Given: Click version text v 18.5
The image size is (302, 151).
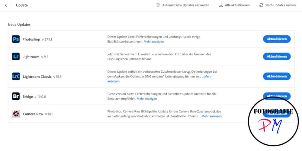Looking at the screenshot, I should [x=49, y=114].
